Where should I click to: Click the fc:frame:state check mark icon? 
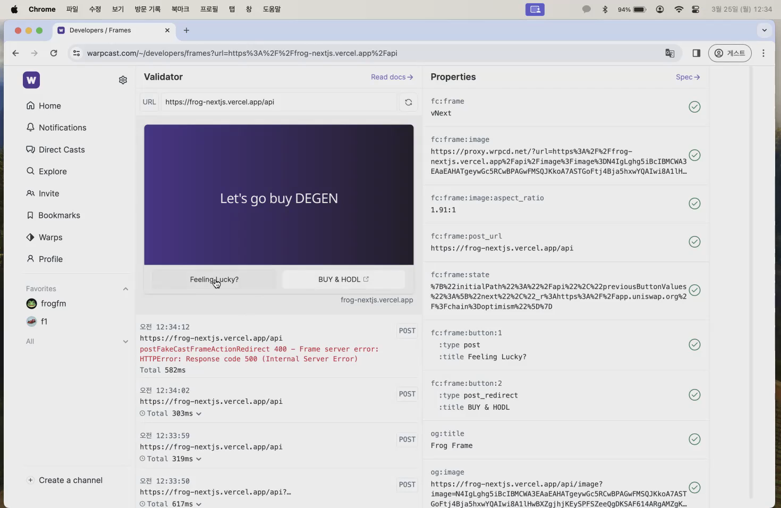(x=694, y=290)
